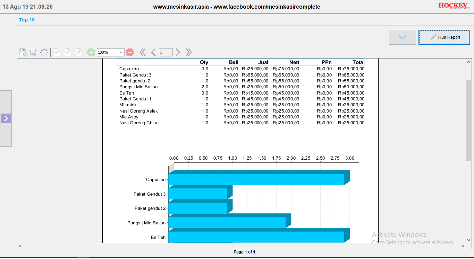Click the page number input field

pos(166,52)
